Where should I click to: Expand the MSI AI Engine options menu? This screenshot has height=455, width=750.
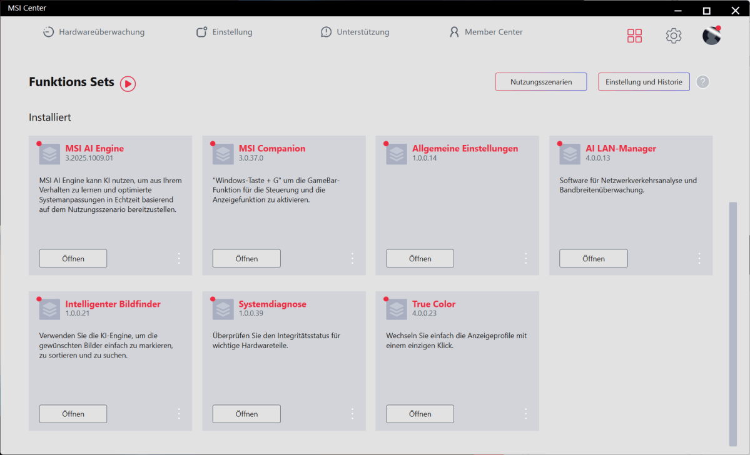pos(179,259)
